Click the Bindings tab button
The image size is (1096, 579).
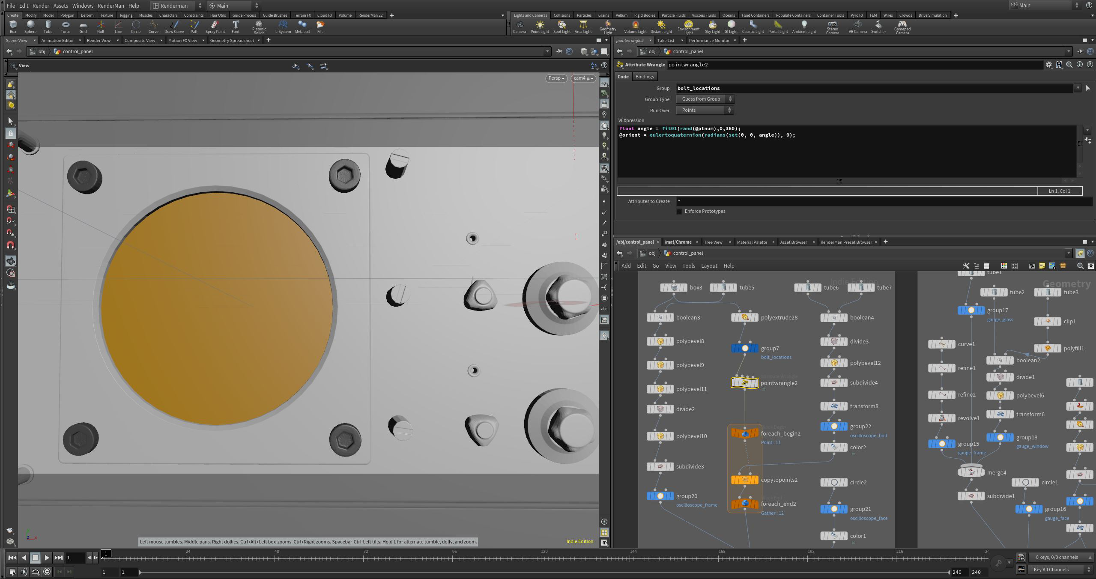click(x=644, y=77)
